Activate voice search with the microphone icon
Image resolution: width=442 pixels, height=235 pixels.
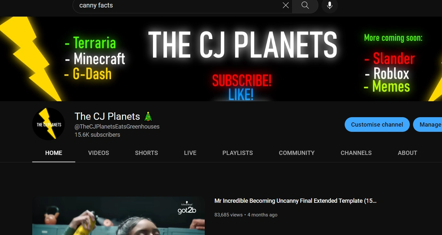(x=329, y=5)
